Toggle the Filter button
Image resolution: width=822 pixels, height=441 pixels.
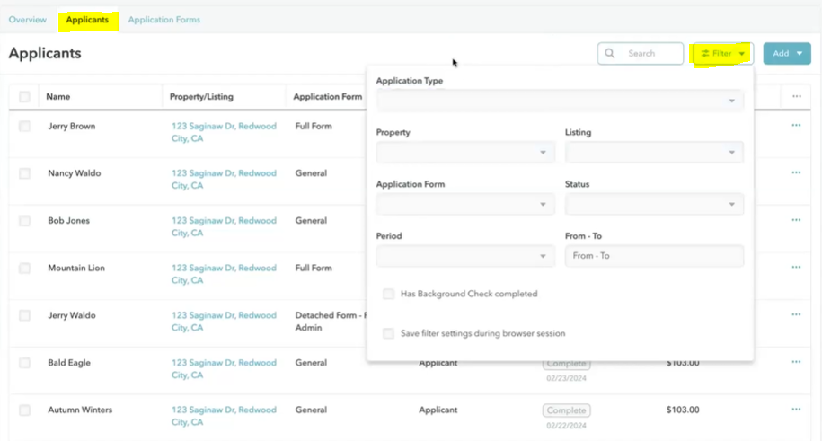coord(722,54)
